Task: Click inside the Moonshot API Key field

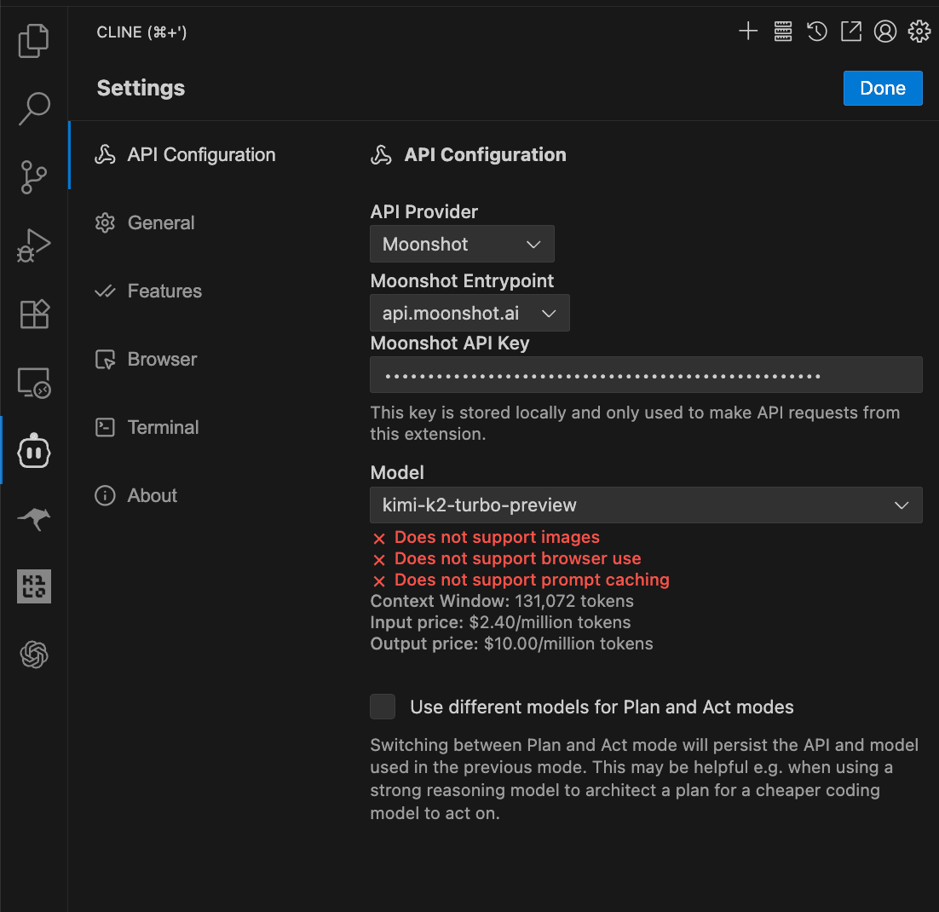Action: (x=645, y=374)
